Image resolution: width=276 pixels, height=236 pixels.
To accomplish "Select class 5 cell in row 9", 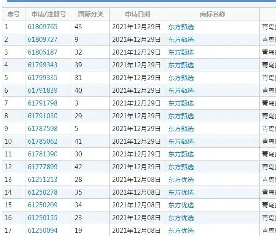I will (x=91, y=129).
